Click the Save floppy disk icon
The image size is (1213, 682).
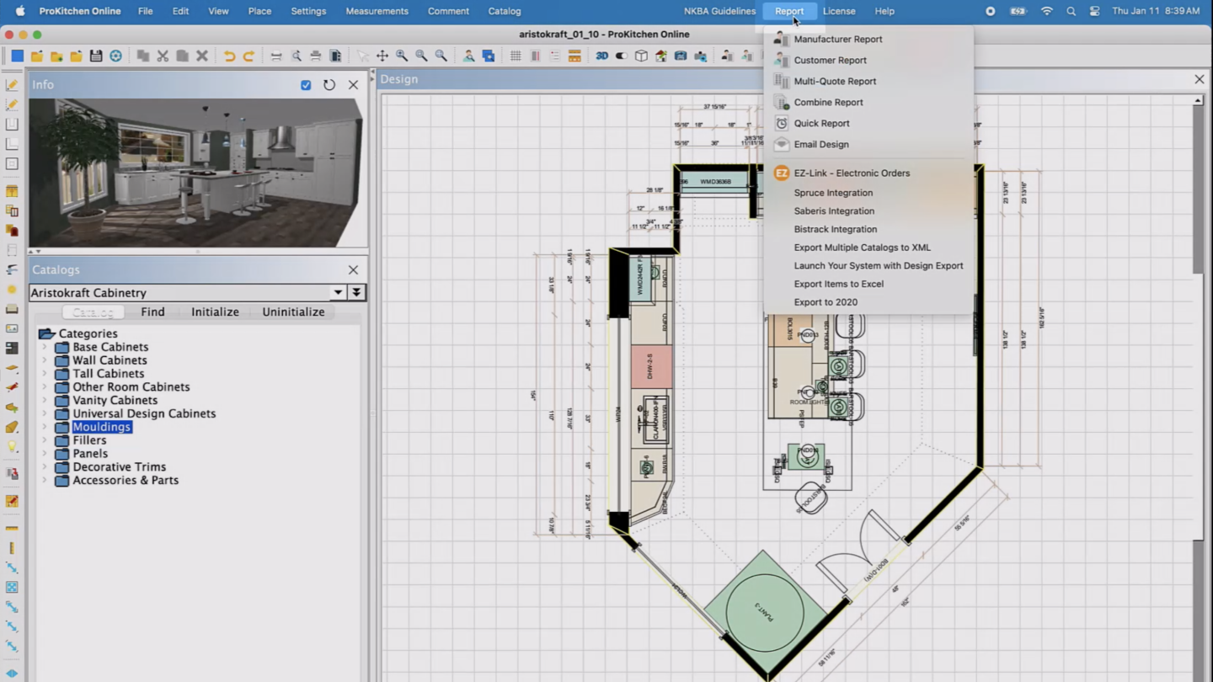[96, 56]
